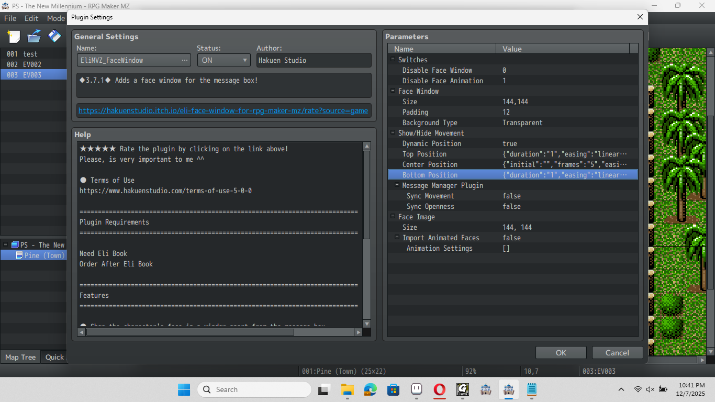Click the Author field Hakuen Studio
The height and width of the screenshot is (402, 715).
coord(314,60)
